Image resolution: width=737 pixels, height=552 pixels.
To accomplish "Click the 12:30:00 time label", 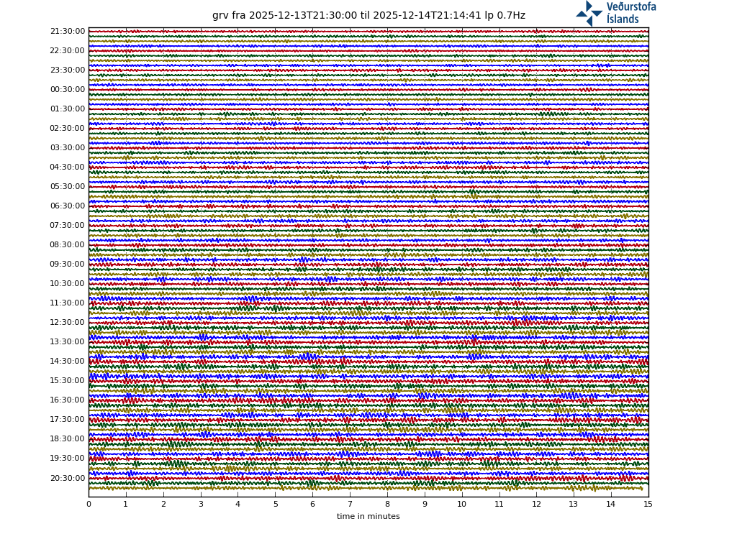I will [x=68, y=323].
